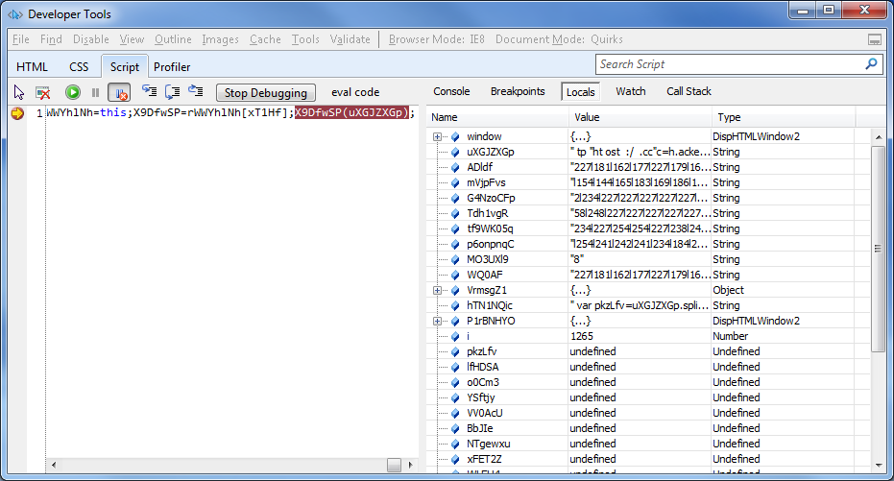
Task: Expand the P1rBNHYO tree node
Action: [x=438, y=321]
